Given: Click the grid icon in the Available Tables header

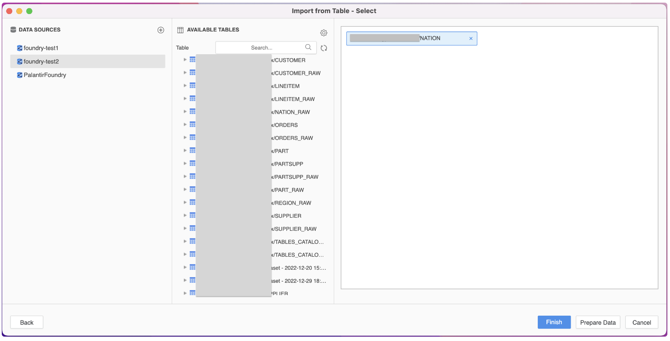Looking at the screenshot, I should [x=180, y=29].
